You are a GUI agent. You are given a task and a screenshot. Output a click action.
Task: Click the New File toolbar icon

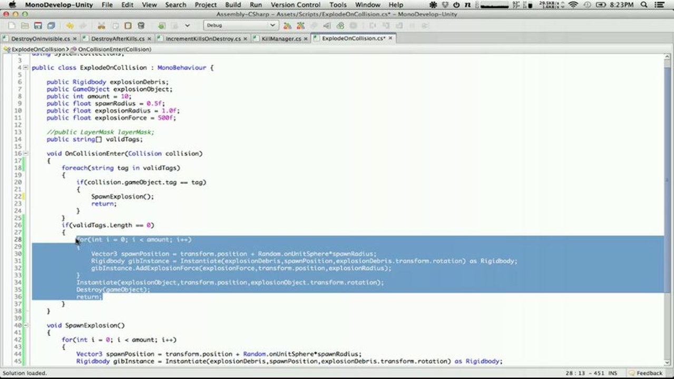click(x=12, y=25)
